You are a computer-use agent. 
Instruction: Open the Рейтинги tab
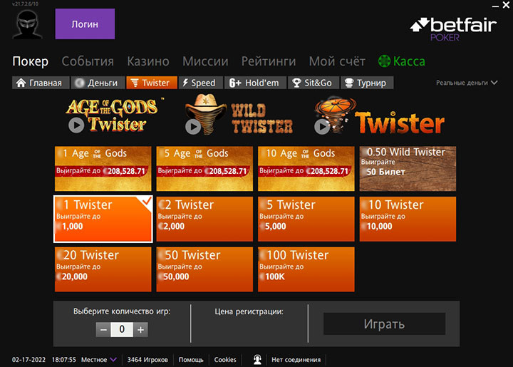pyautogui.click(x=269, y=61)
